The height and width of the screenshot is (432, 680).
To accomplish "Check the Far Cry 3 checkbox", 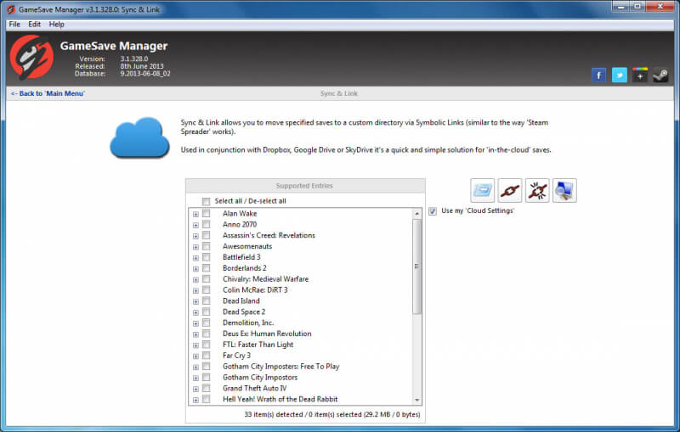I will click(x=207, y=356).
